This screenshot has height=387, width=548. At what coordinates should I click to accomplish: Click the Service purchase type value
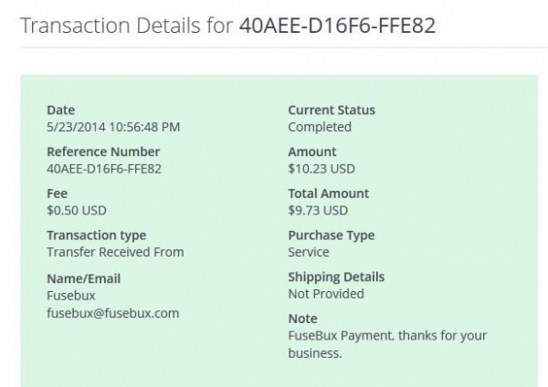tap(309, 252)
